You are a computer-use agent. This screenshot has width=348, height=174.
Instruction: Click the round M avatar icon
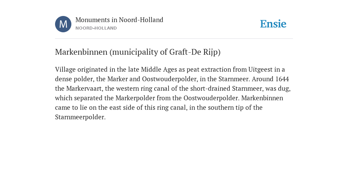[x=63, y=24]
